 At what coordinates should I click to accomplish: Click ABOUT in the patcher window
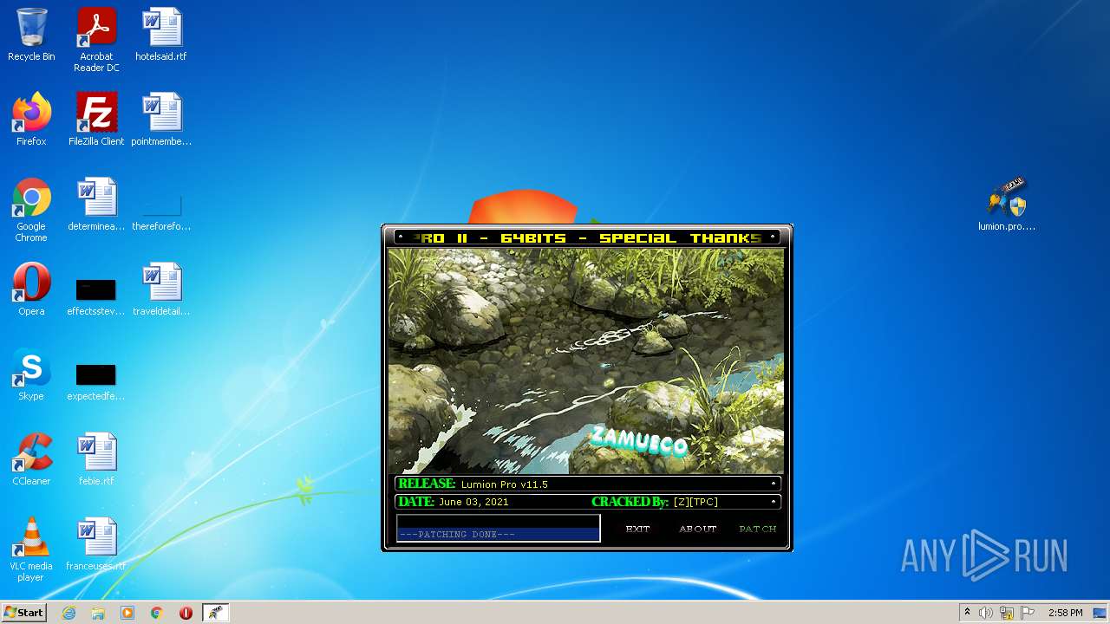698,529
